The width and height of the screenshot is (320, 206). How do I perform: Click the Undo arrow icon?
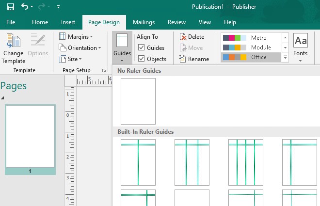point(25,6)
